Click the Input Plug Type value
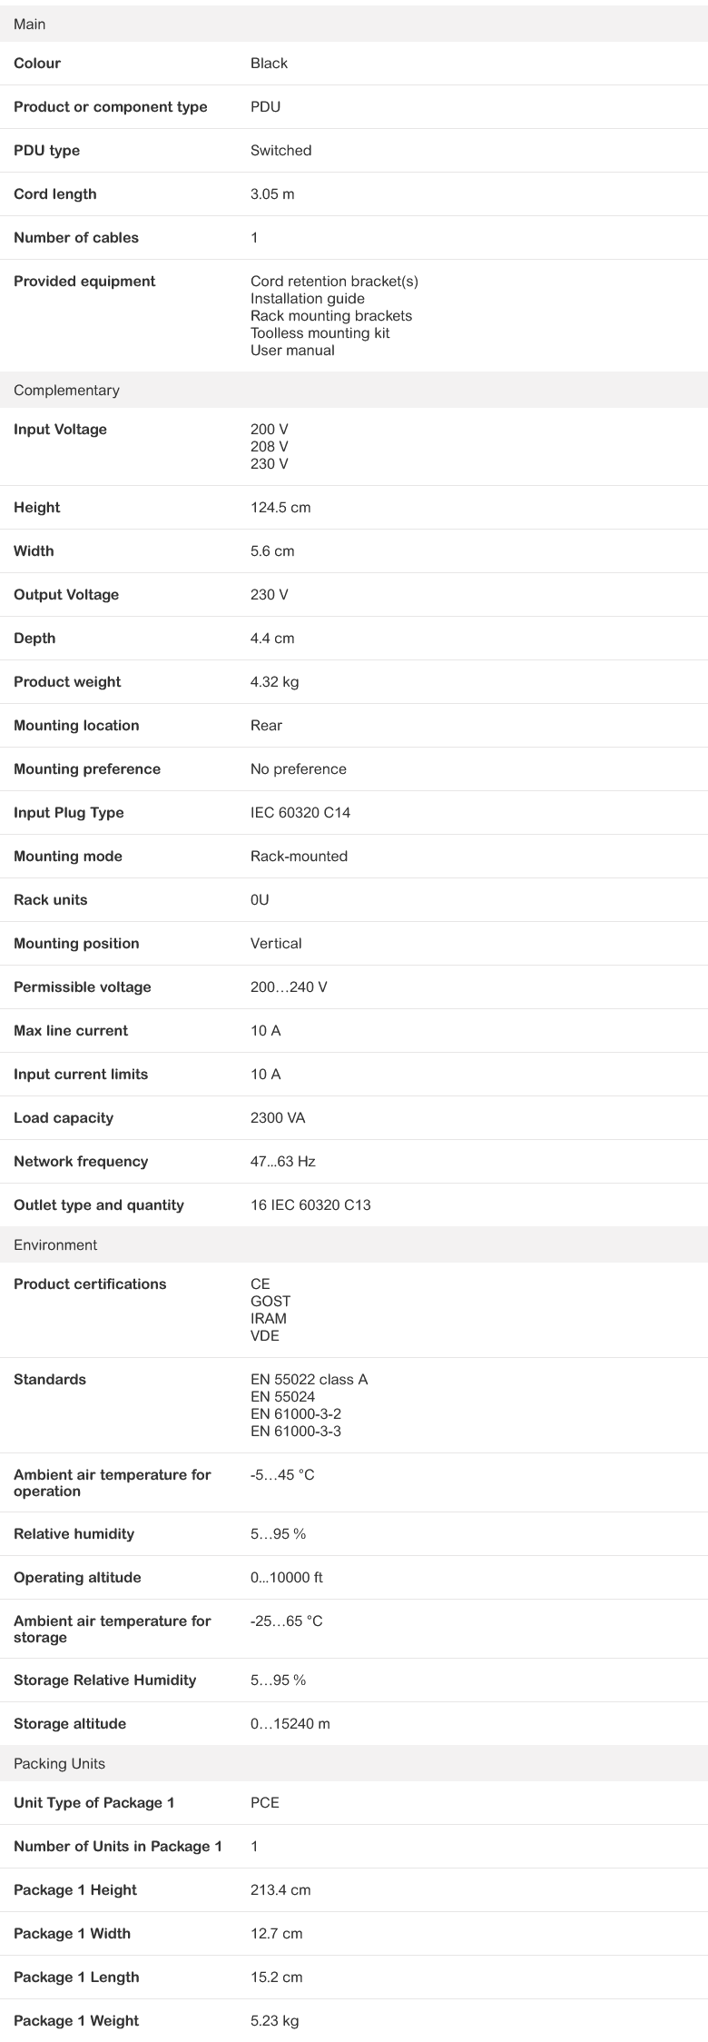 (300, 813)
